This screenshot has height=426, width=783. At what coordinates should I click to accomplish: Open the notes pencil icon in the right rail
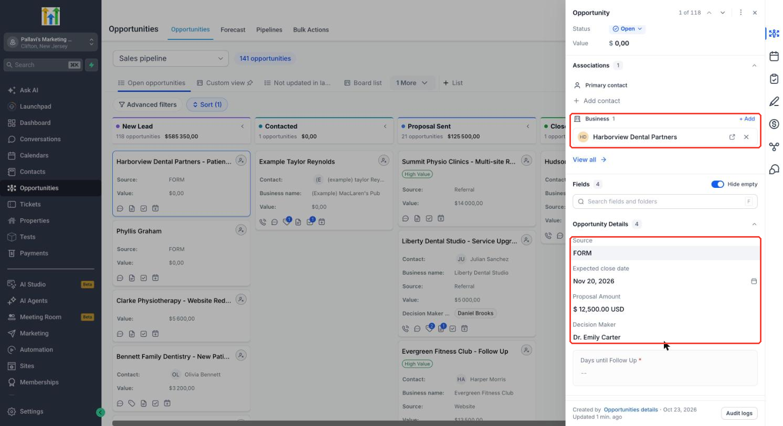tap(774, 101)
